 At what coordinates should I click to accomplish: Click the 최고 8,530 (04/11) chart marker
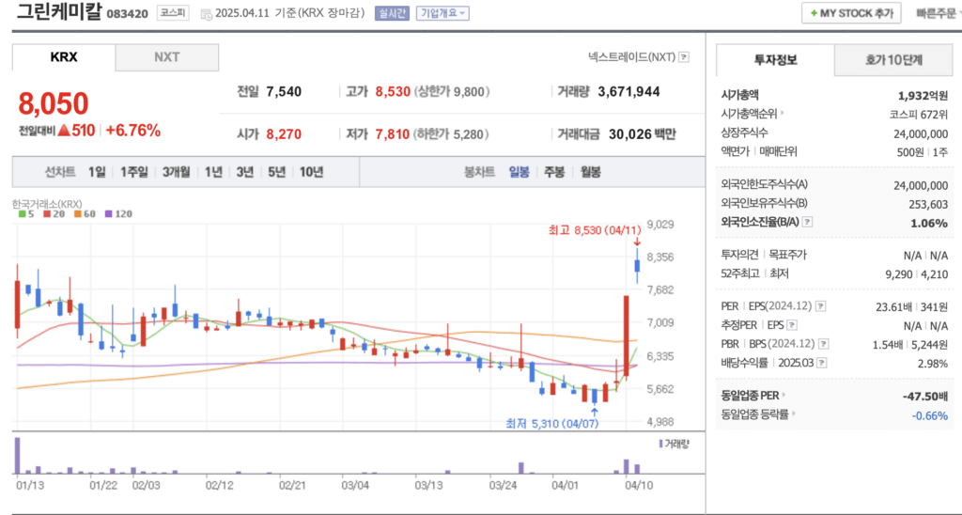pos(595,230)
